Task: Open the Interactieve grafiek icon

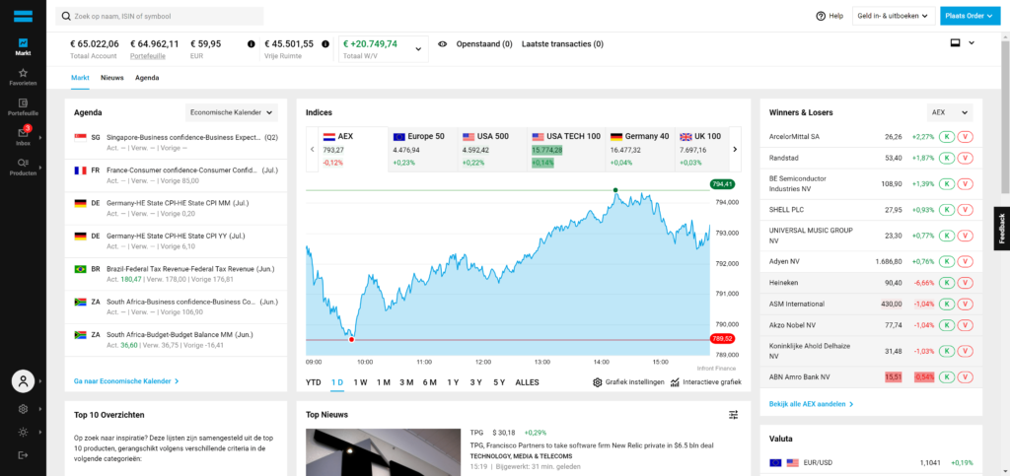Action: click(x=675, y=382)
